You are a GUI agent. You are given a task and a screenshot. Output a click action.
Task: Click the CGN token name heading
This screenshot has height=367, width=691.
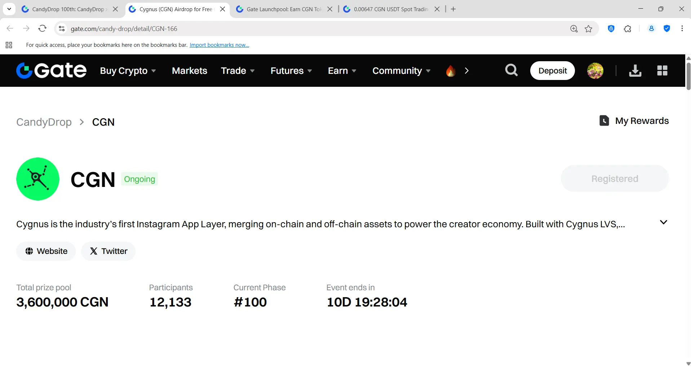point(93,179)
